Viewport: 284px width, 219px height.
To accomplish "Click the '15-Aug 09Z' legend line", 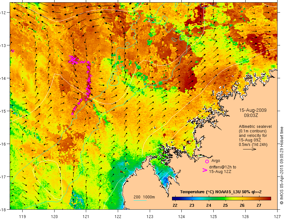I will click(250, 140).
